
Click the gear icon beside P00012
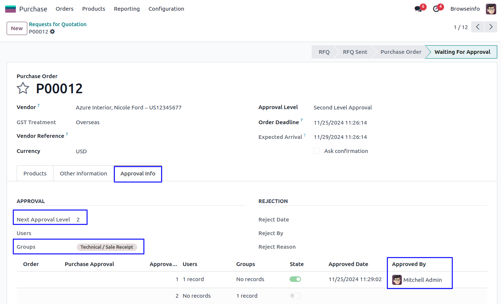pos(52,32)
